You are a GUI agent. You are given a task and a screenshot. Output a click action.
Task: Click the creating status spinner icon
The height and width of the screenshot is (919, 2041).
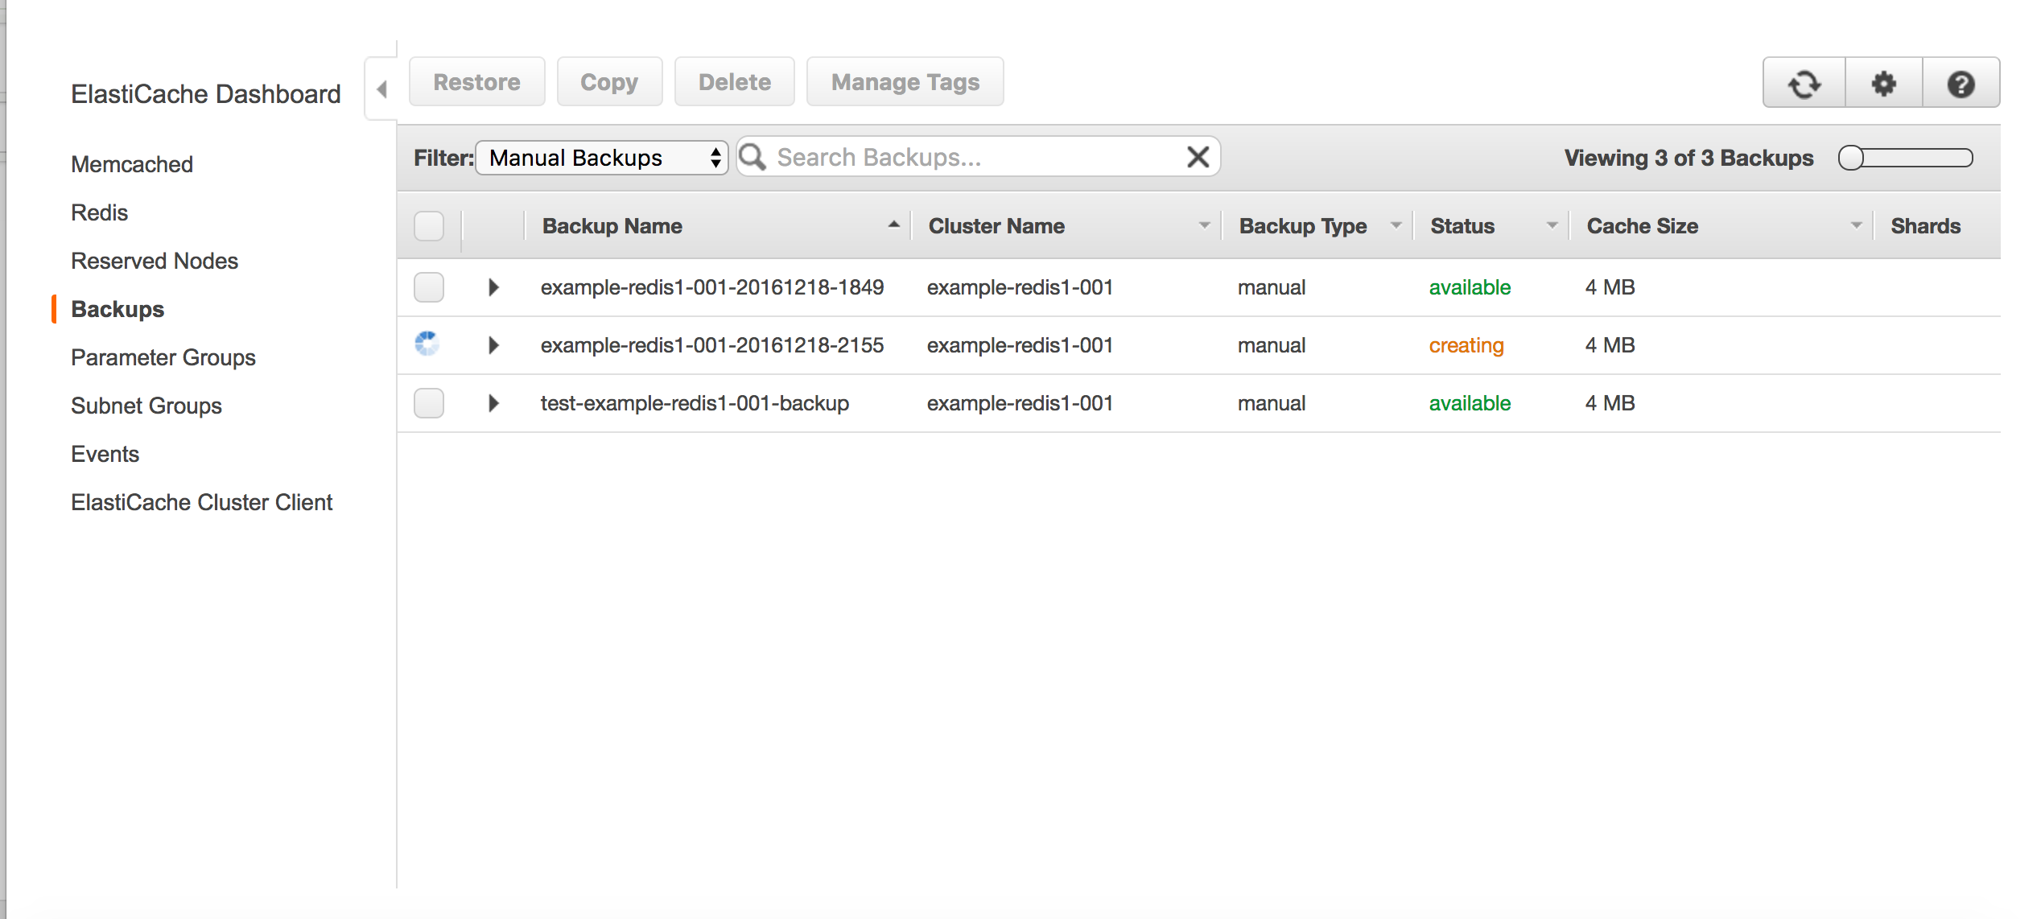(427, 344)
